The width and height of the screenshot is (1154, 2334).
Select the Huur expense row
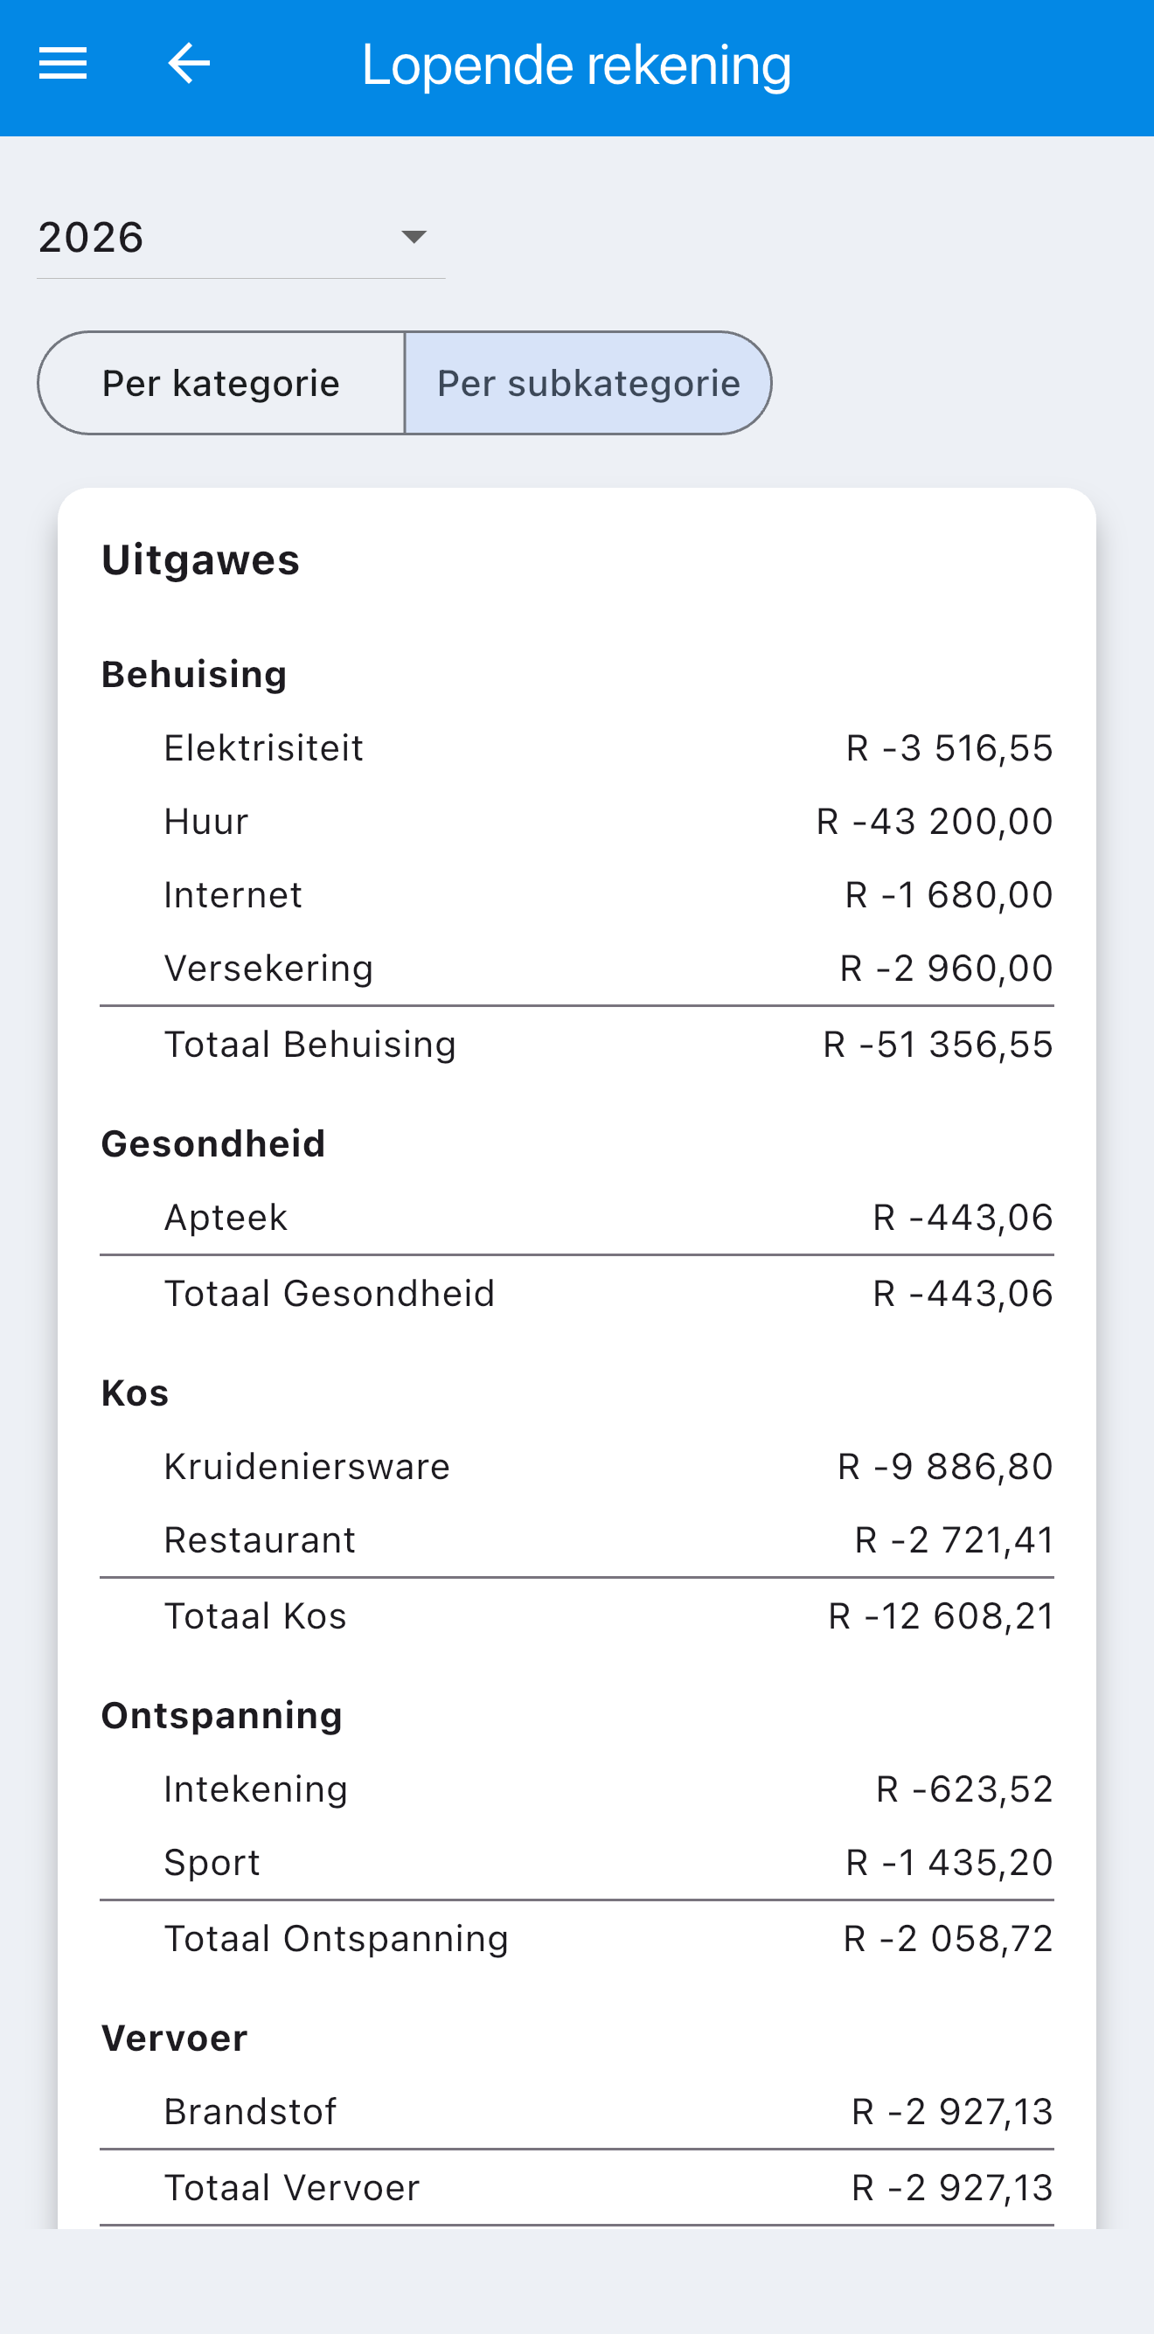pos(577,822)
